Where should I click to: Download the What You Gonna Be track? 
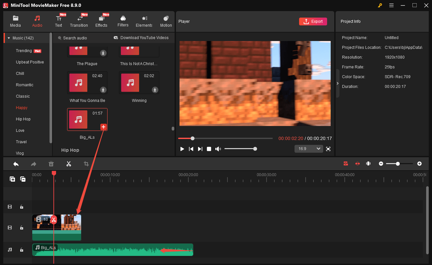pyautogui.click(x=103, y=90)
